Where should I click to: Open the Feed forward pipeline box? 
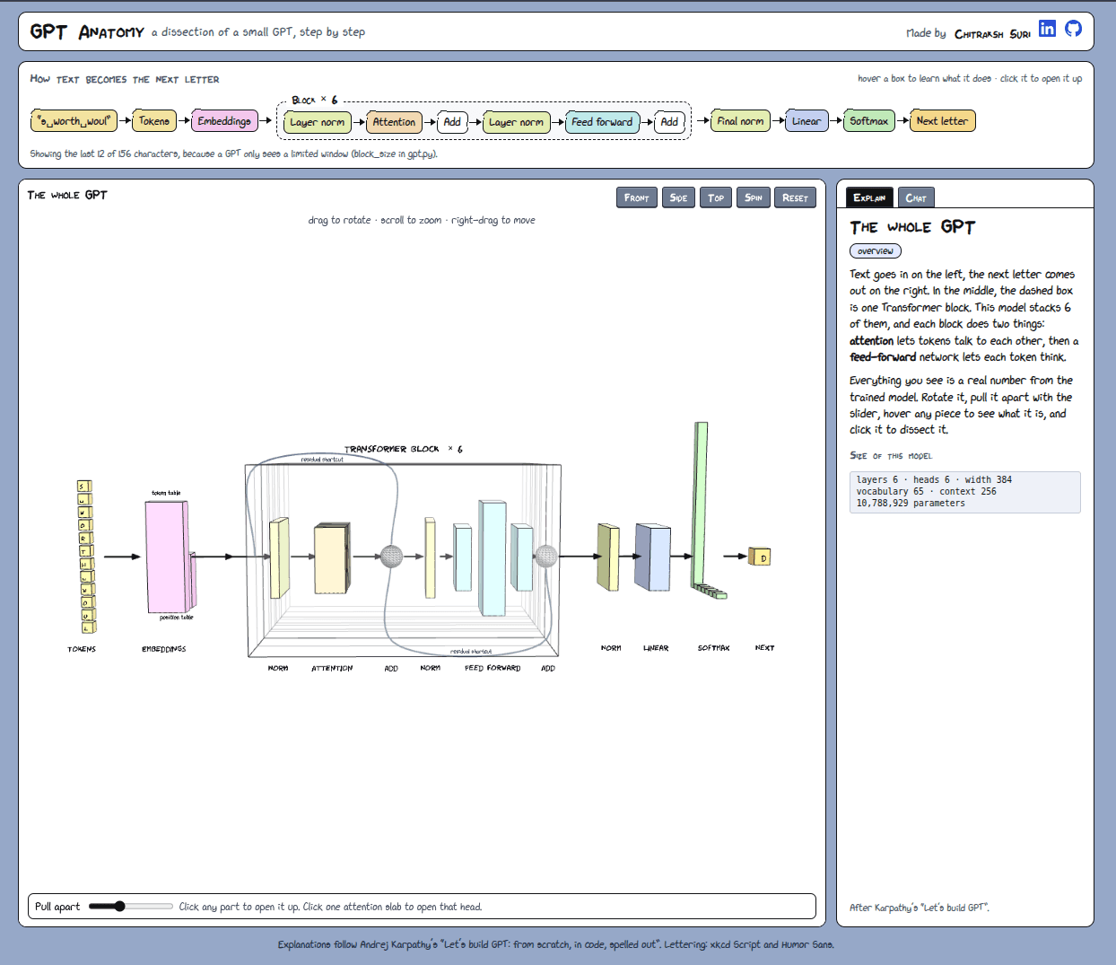[x=602, y=122]
